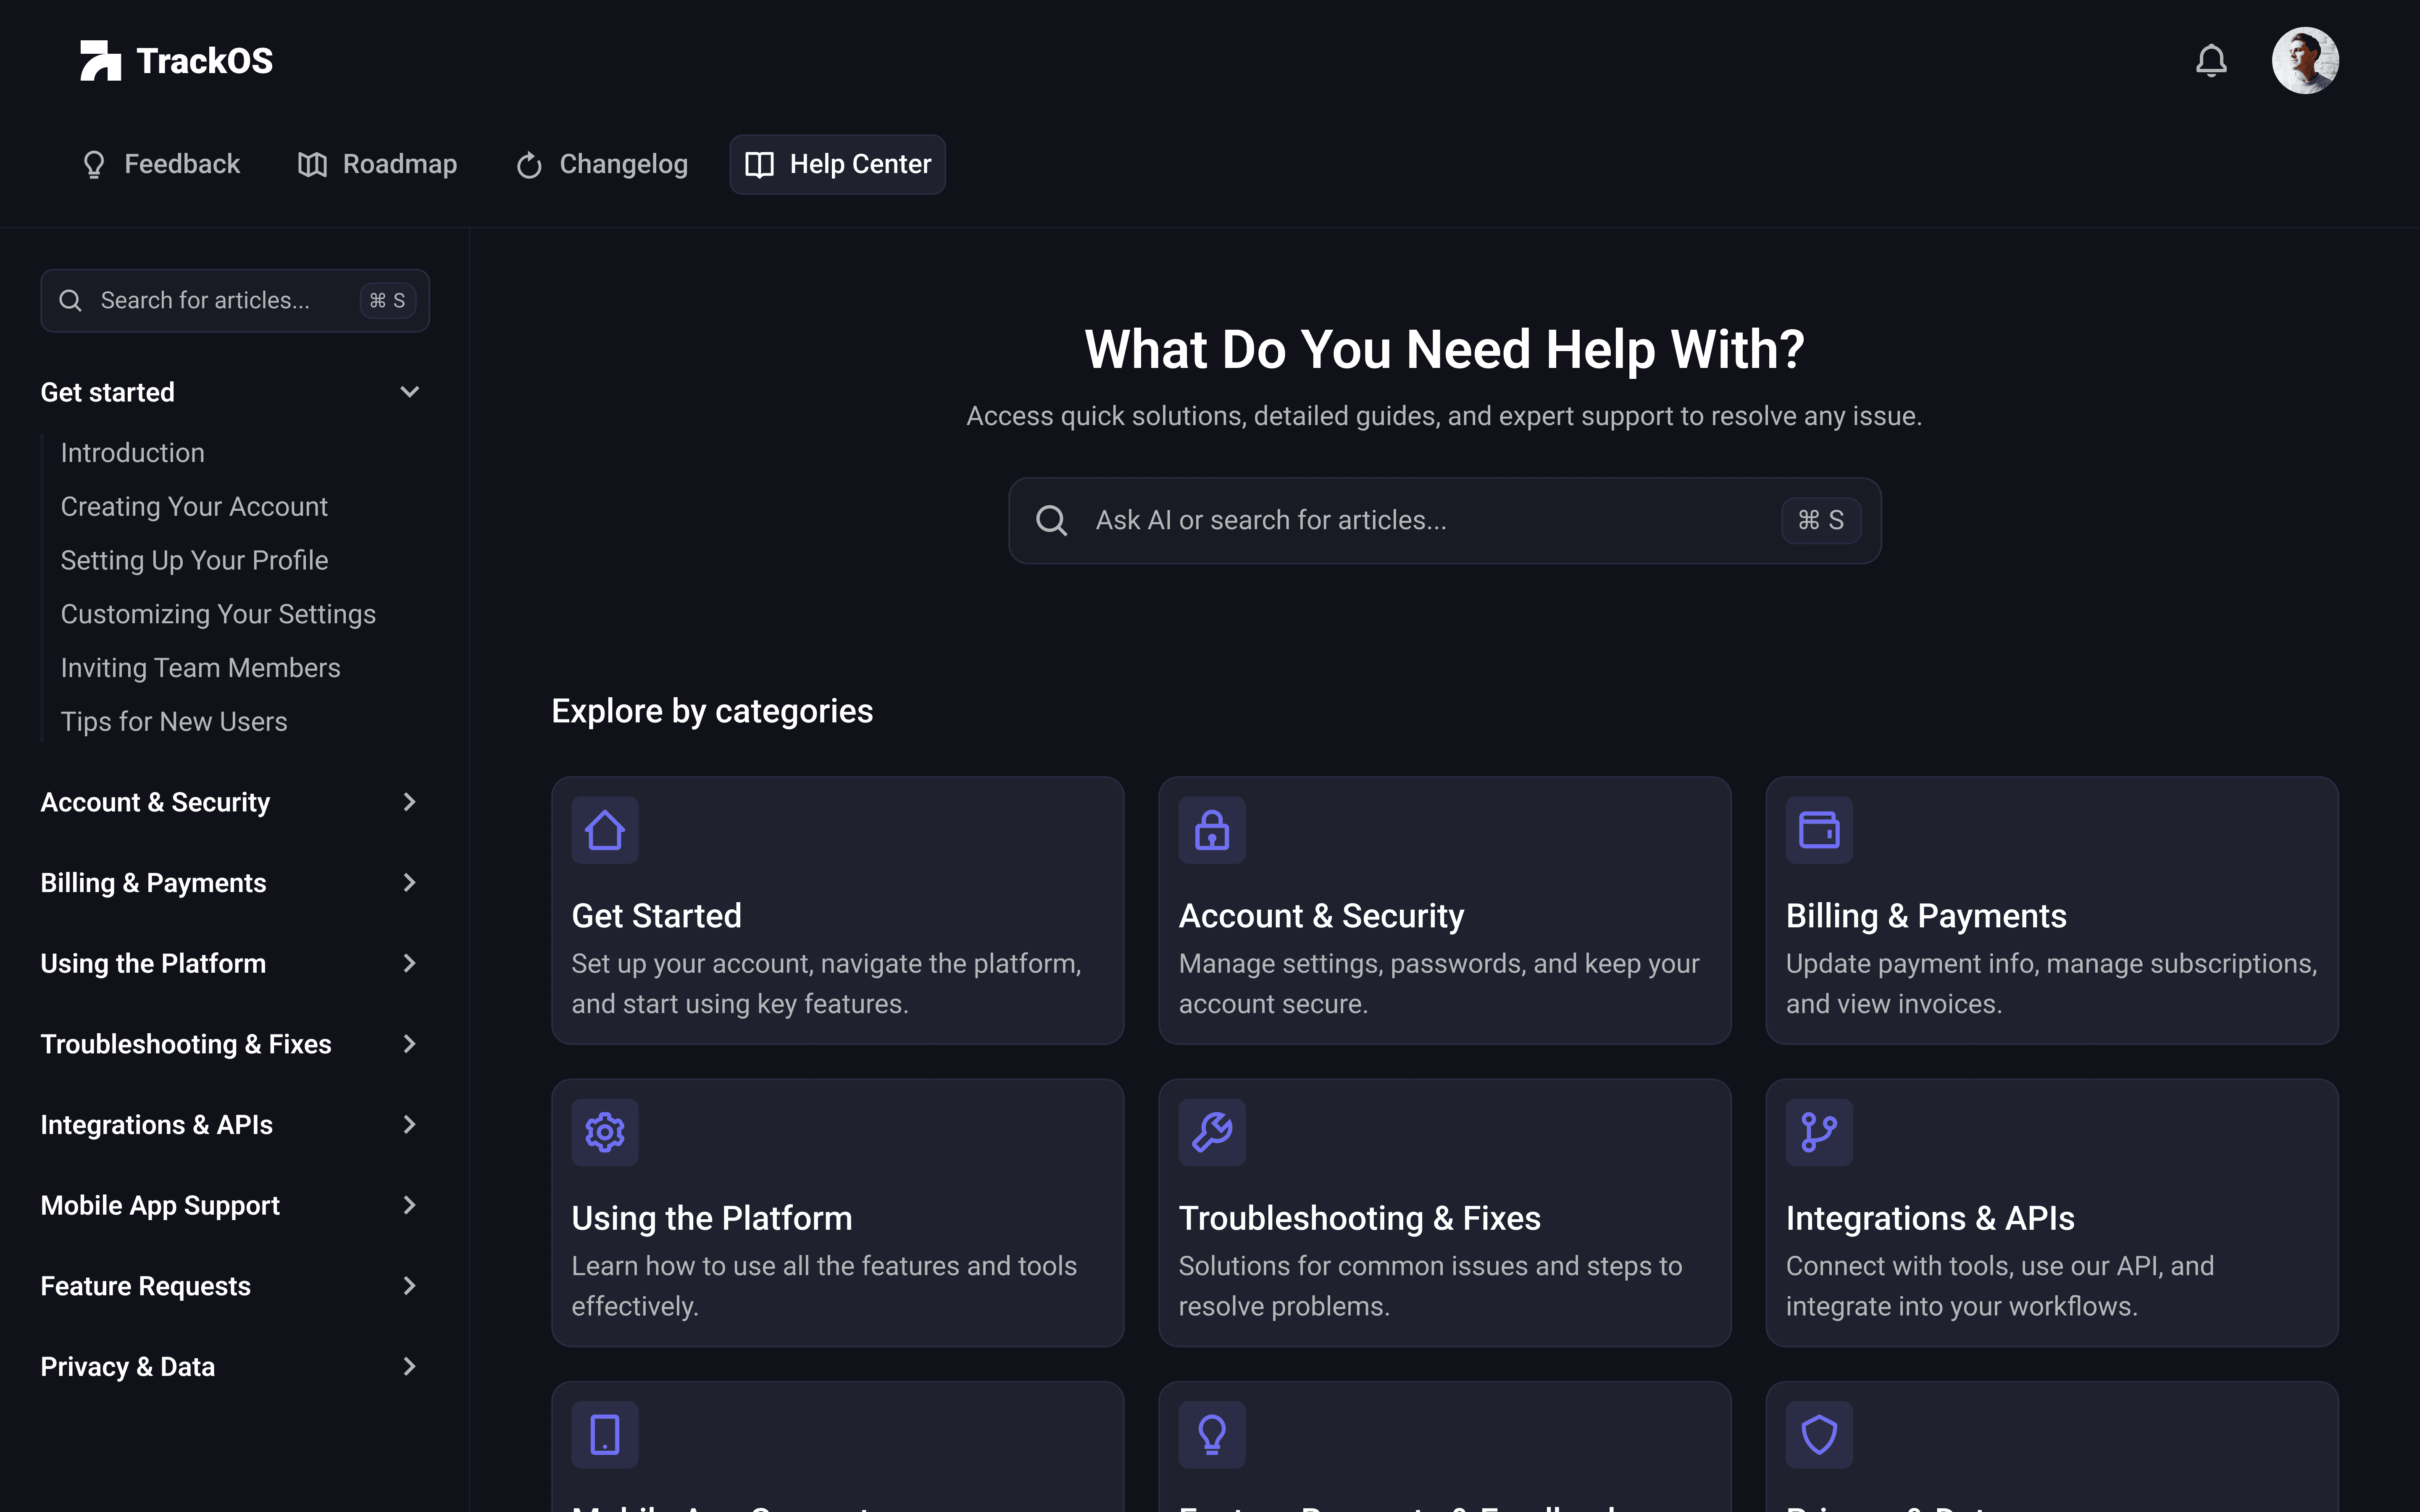This screenshot has height=1512, width=2420.
Task: Open the Get Started card title
Action: [x=656, y=916]
